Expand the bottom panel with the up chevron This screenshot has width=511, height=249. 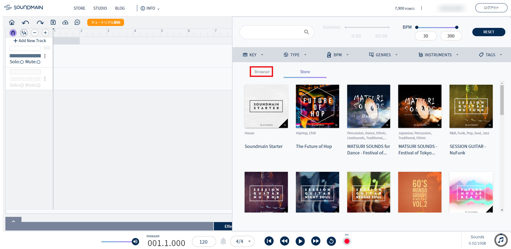(x=13, y=221)
